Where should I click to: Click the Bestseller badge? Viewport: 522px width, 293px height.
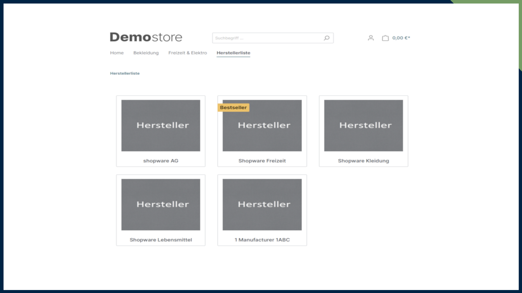233,107
